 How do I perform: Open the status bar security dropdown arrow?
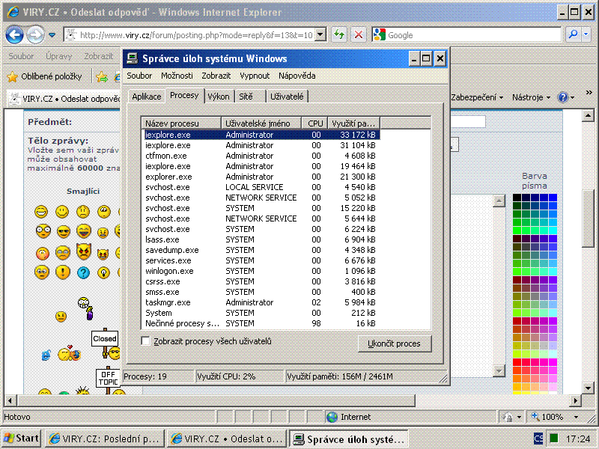click(x=519, y=417)
